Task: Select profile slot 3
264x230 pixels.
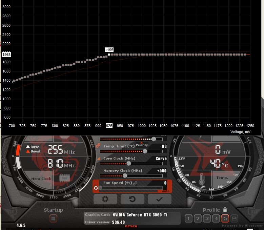Action: pyautogui.click(x=207, y=218)
